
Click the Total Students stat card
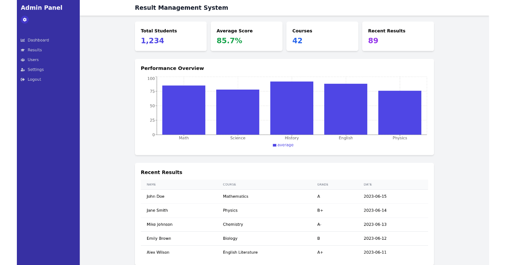click(170, 36)
